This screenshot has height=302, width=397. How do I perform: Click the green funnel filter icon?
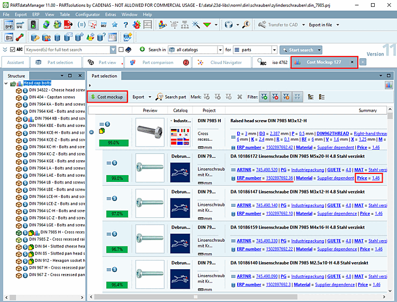coord(207,25)
